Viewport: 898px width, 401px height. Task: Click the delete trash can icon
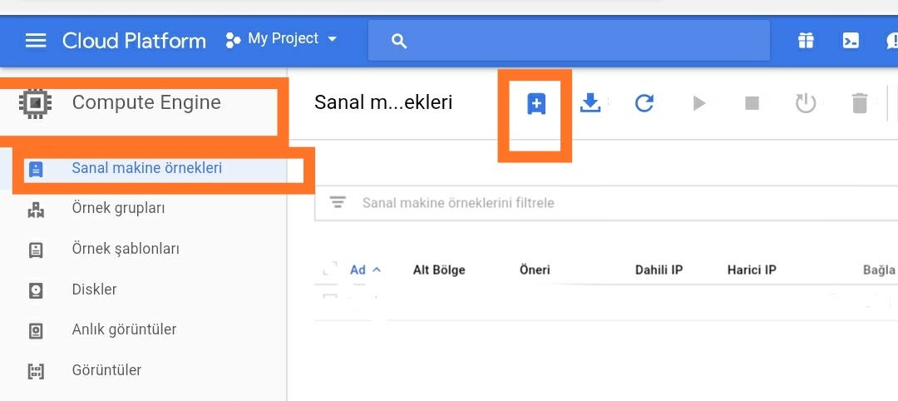pyautogui.click(x=859, y=103)
